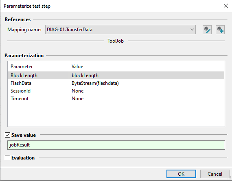Viewport: 232px width, 181px height.
Task: Click the add new mapping icon
Action: click(x=220, y=30)
